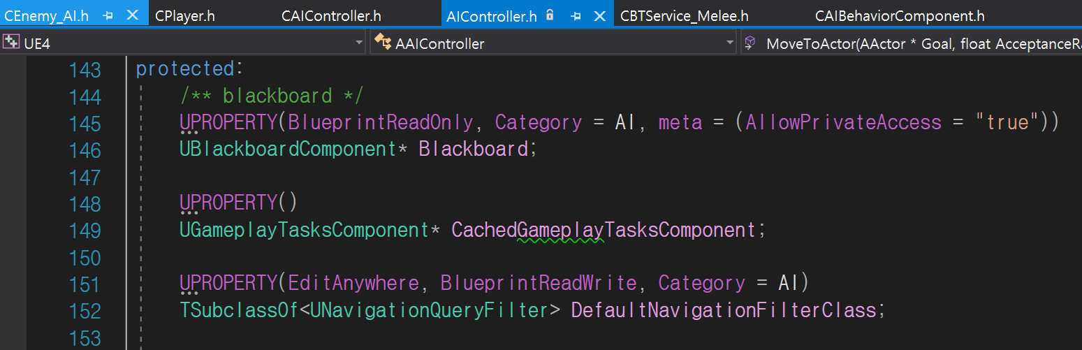The image size is (1082, 350).
Task: Click the '/** blackboard */' comment
Action: click(272, 96)
